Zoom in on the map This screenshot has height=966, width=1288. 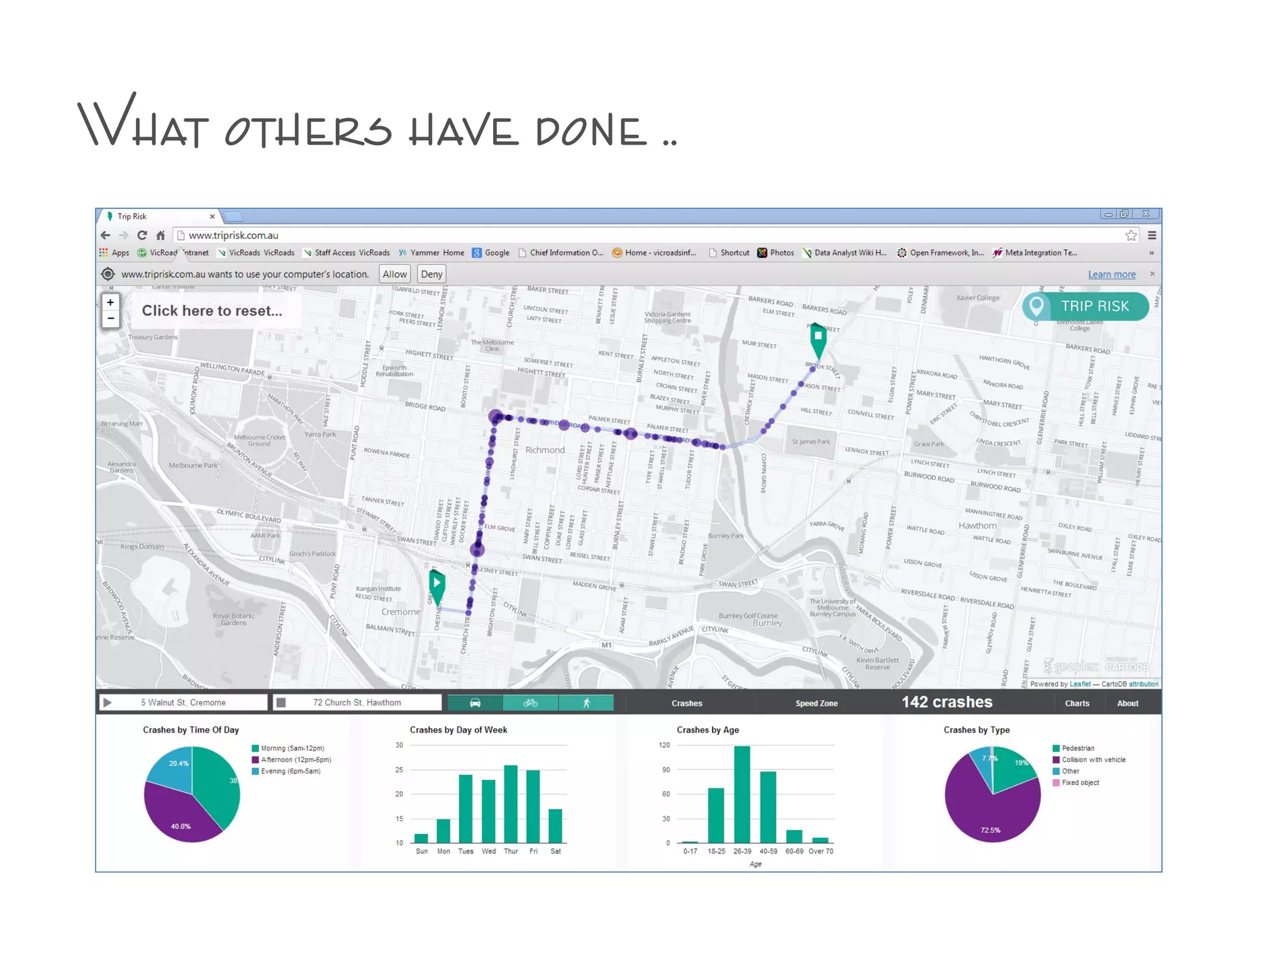tap(111, 303)
